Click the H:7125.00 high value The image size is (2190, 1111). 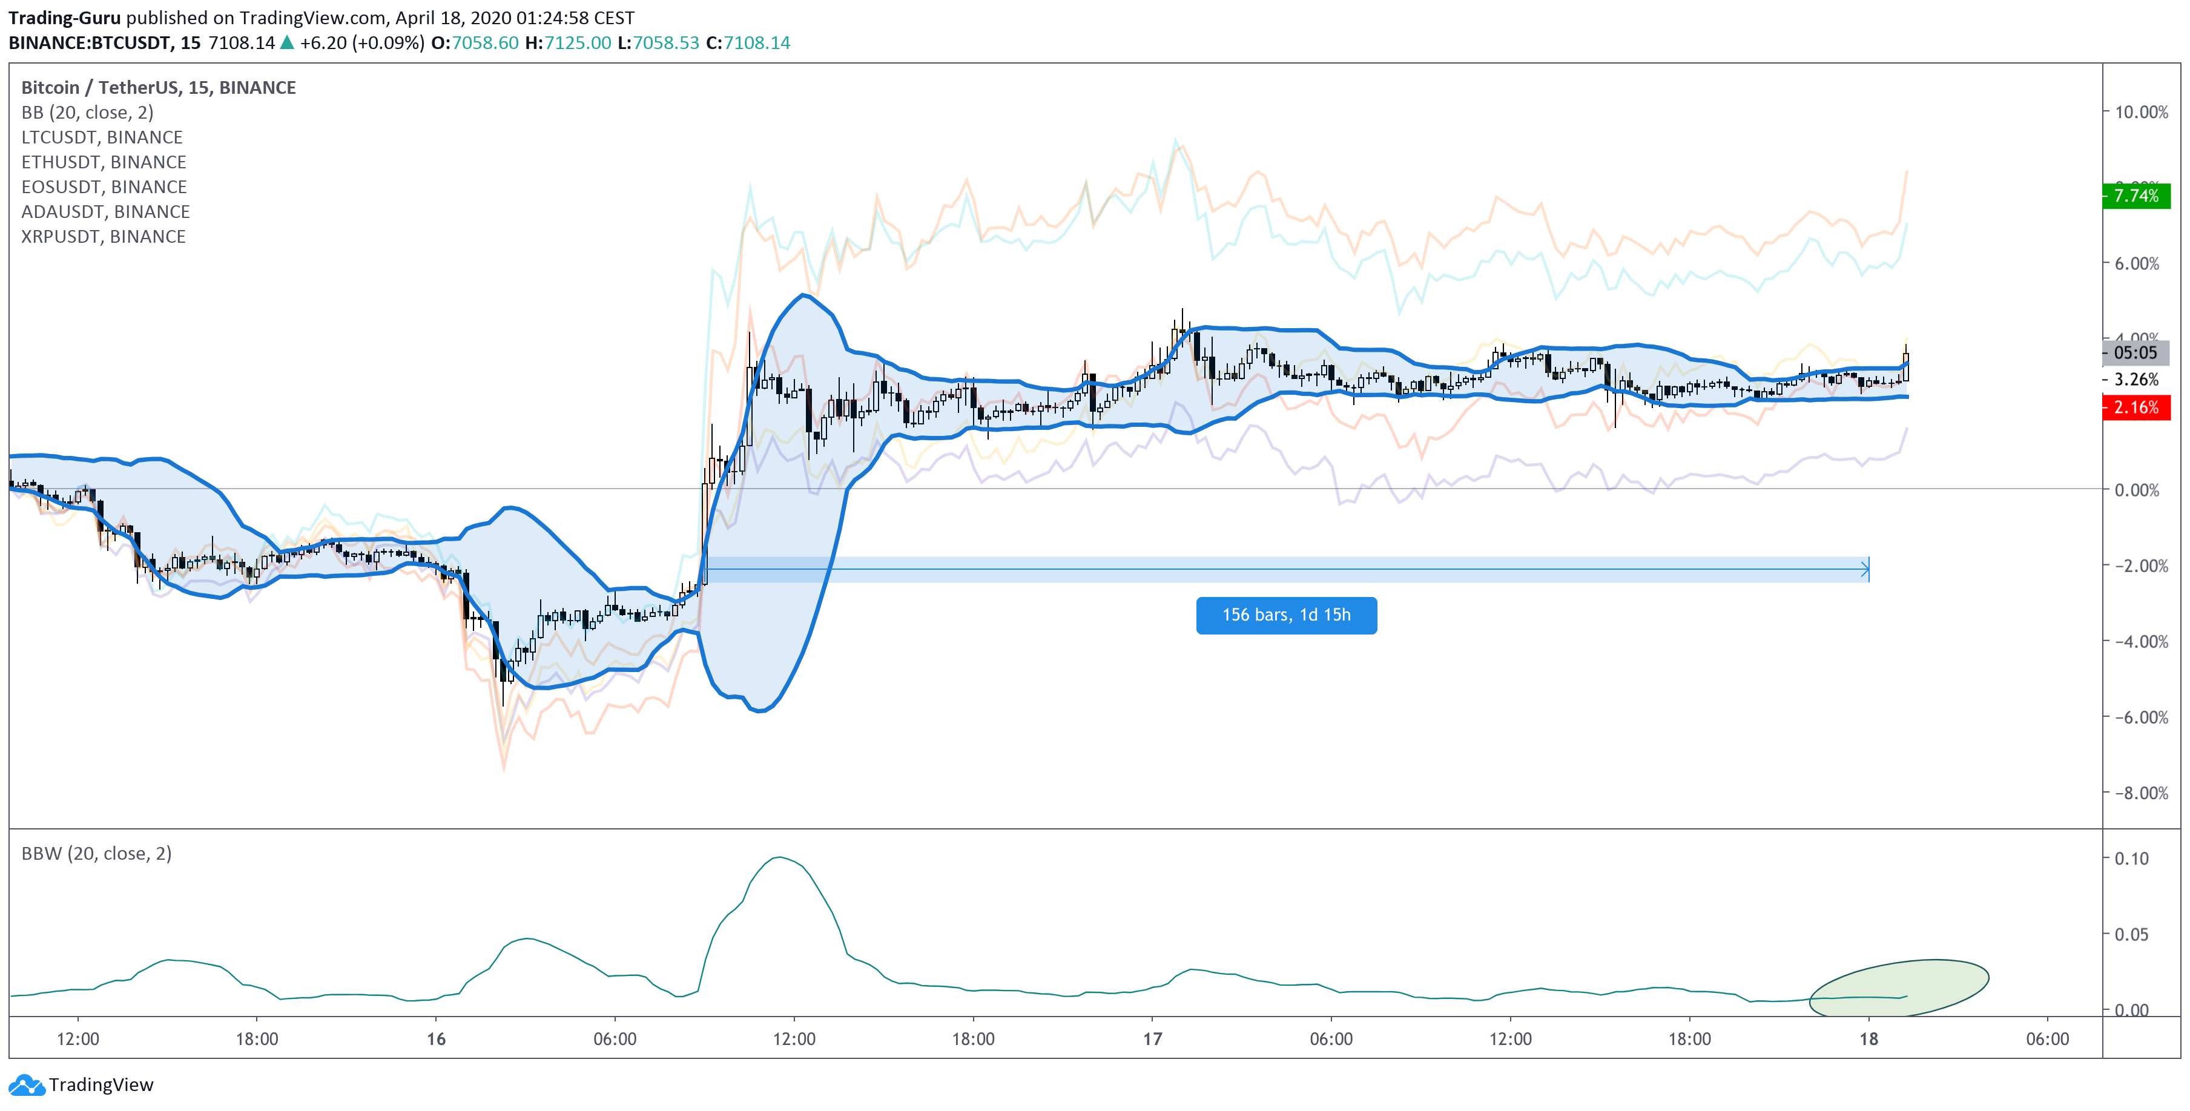[568, 42]
